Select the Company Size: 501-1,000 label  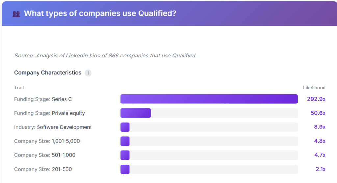point(45,155)
